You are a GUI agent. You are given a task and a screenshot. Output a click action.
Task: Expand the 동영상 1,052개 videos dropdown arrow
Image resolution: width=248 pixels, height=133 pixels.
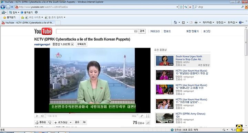[x=72, y=44]
